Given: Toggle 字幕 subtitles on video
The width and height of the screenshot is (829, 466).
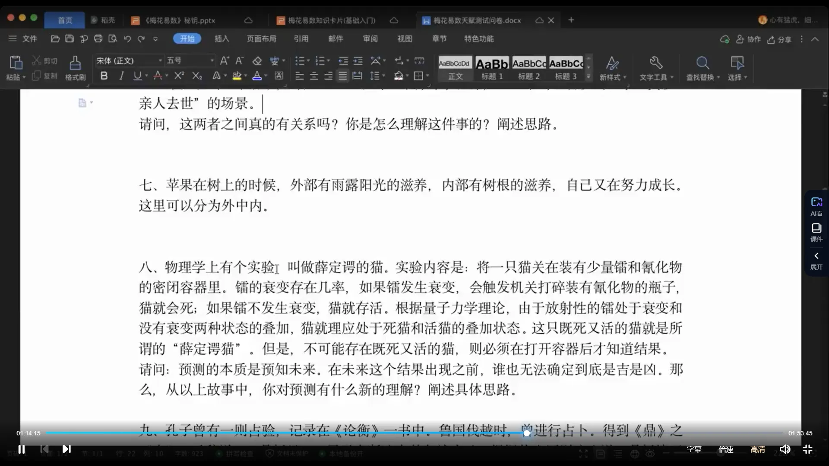Looking at the screenshot, I should pos(694,449).
